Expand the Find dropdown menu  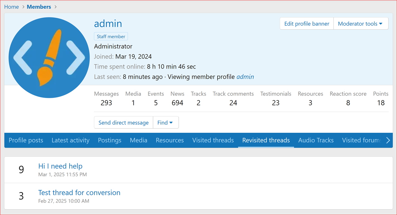coord(166,123)
